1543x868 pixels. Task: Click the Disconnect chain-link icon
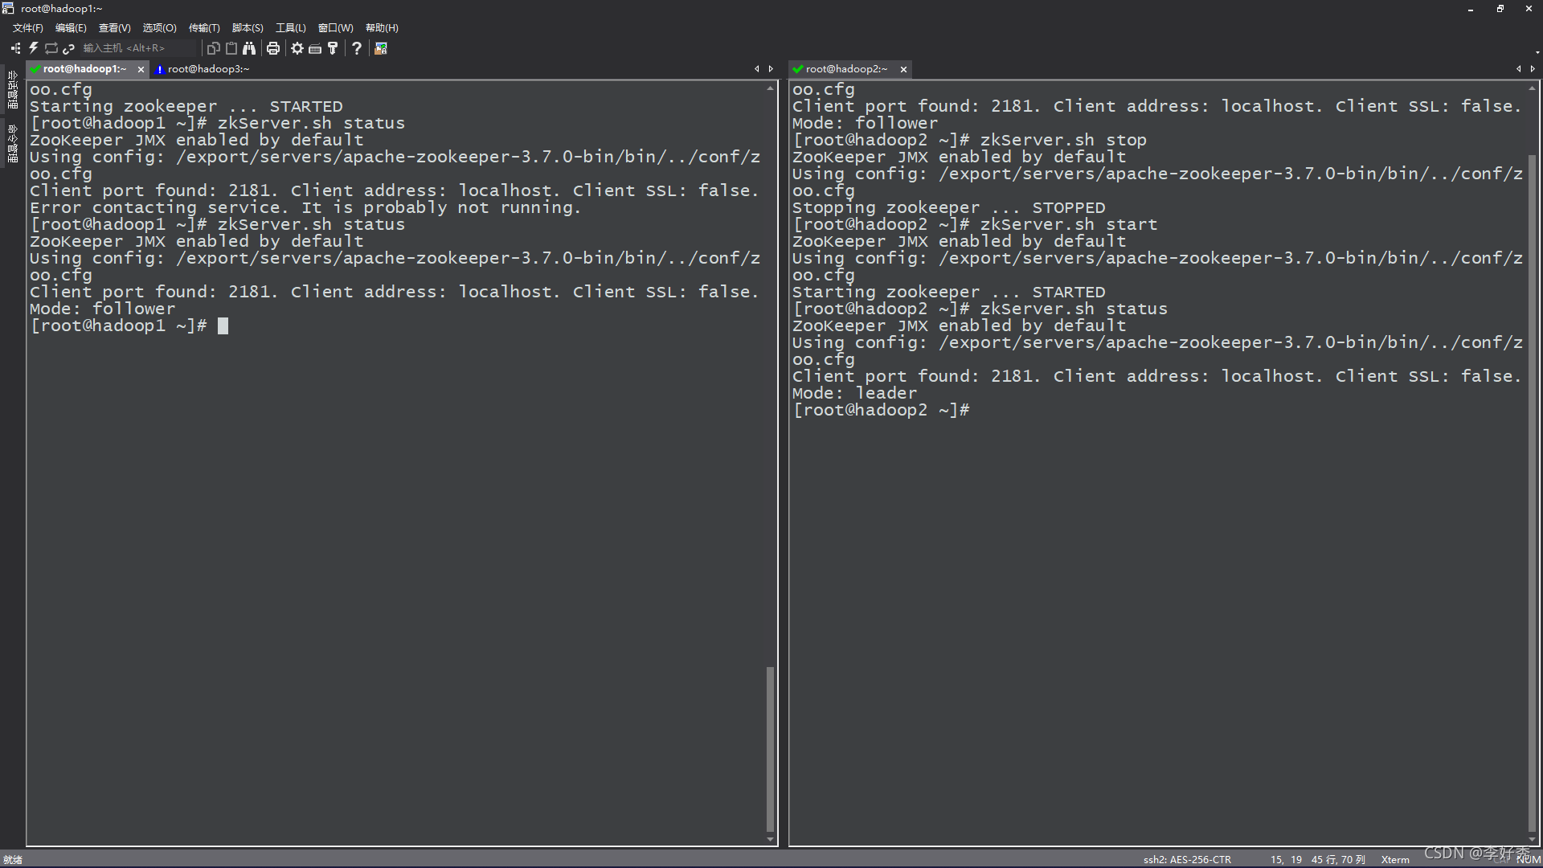(x=69, y=48)
